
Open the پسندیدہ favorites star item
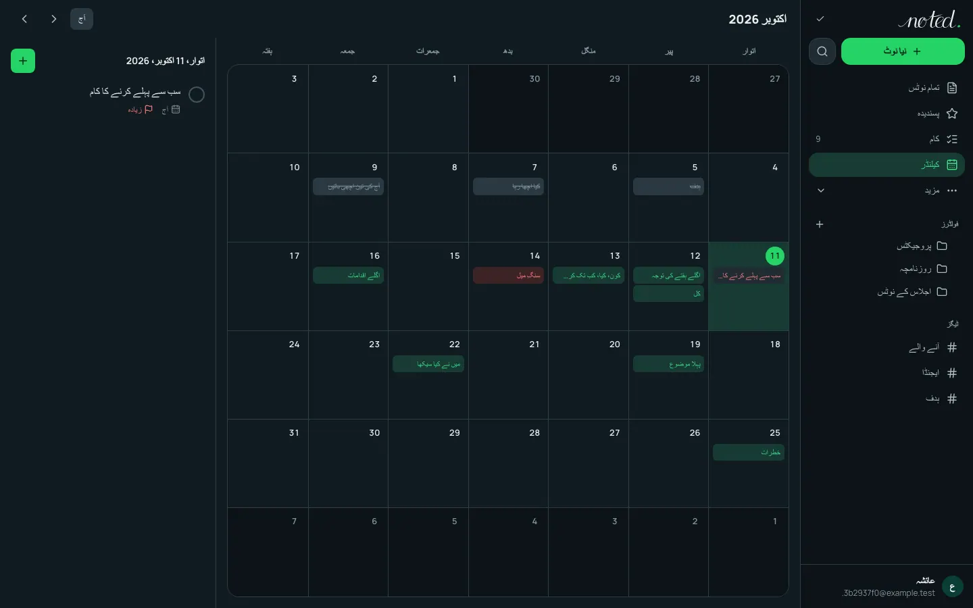pyautogui.click(x=887, y=113)
